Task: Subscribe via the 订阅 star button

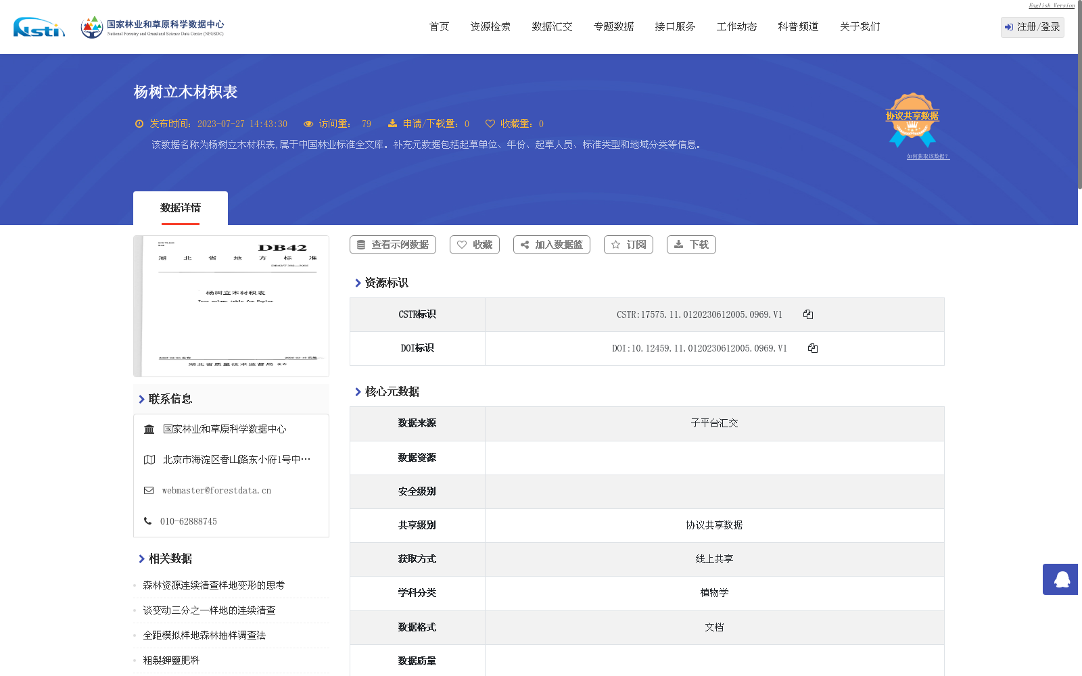Action: pyautogui.click(x=628, y=244)
